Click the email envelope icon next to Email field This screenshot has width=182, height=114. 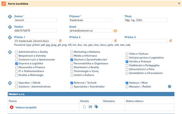tap(115, 31)
